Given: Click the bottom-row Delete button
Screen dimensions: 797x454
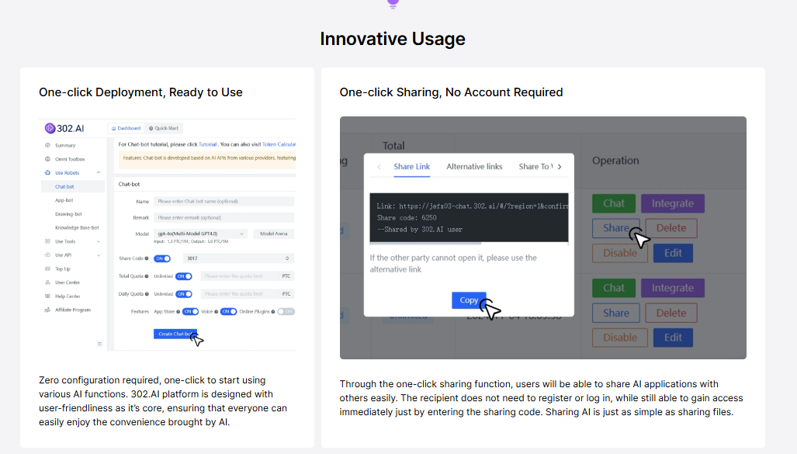Looking at the screenshot, I should (x=671, y=314).
